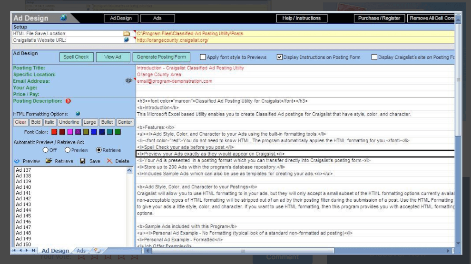
Task: Click the red X Delete icon
Action: pos(109,161)
